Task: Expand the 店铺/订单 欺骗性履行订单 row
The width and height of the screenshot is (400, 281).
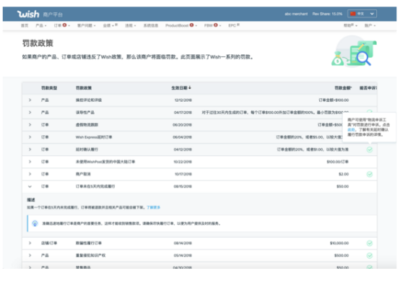Action: pyautogui.click(x=30, y=243)
